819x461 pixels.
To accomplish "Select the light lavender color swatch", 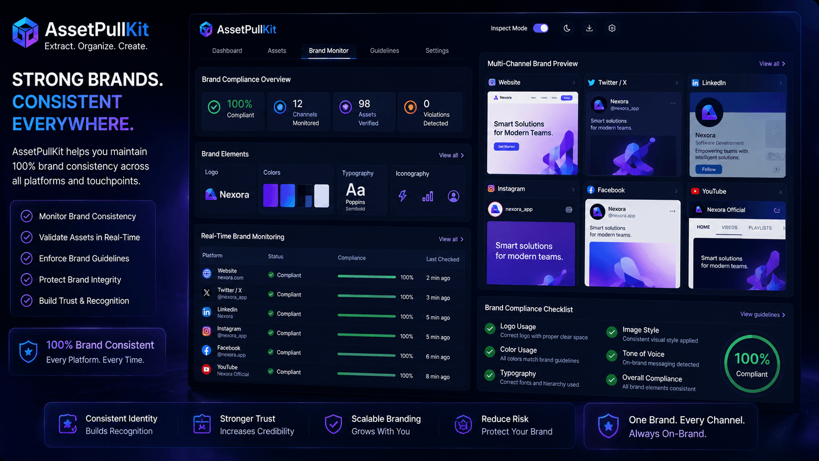I will coord(321,195).
